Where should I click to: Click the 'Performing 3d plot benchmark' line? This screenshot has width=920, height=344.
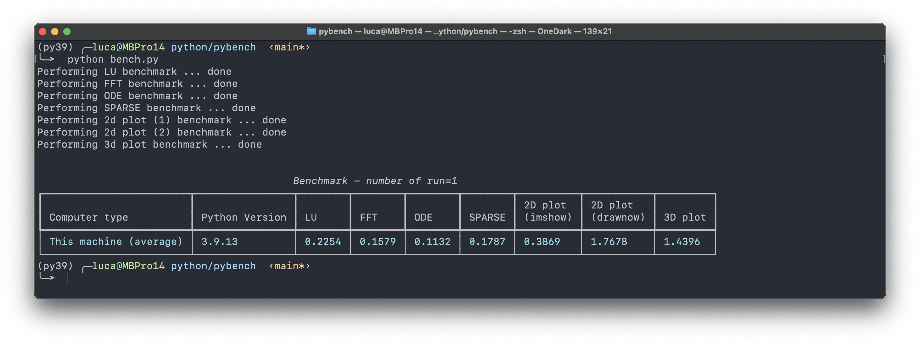(149, 144)
